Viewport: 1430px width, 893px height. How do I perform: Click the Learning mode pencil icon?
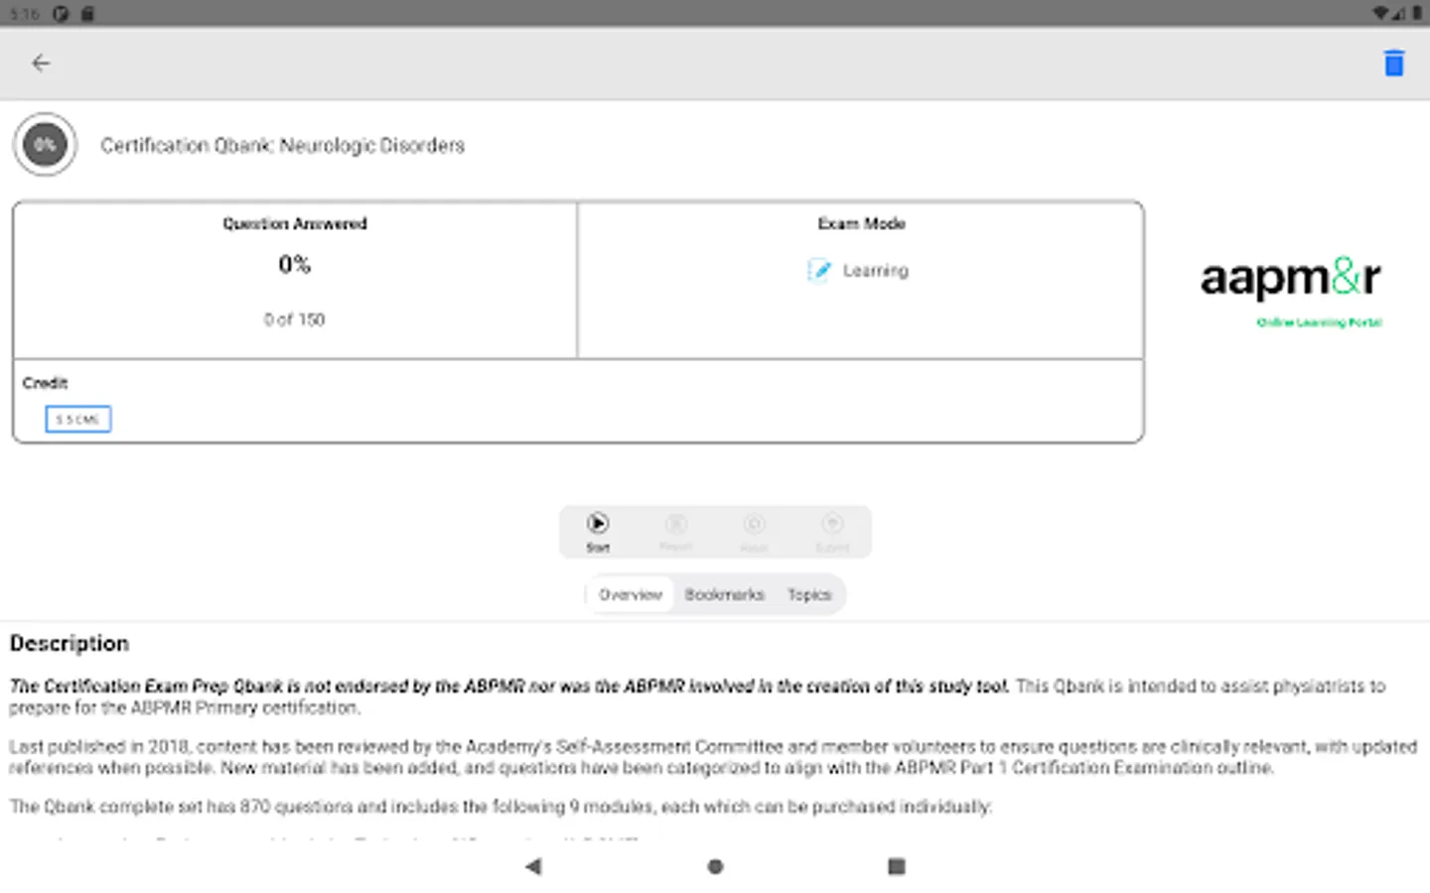pos(819,270)
